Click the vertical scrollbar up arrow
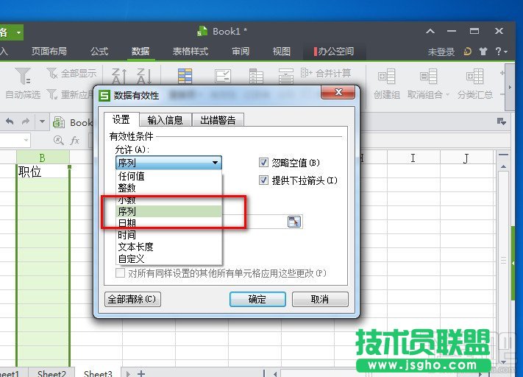 click(x=503, y=166)
